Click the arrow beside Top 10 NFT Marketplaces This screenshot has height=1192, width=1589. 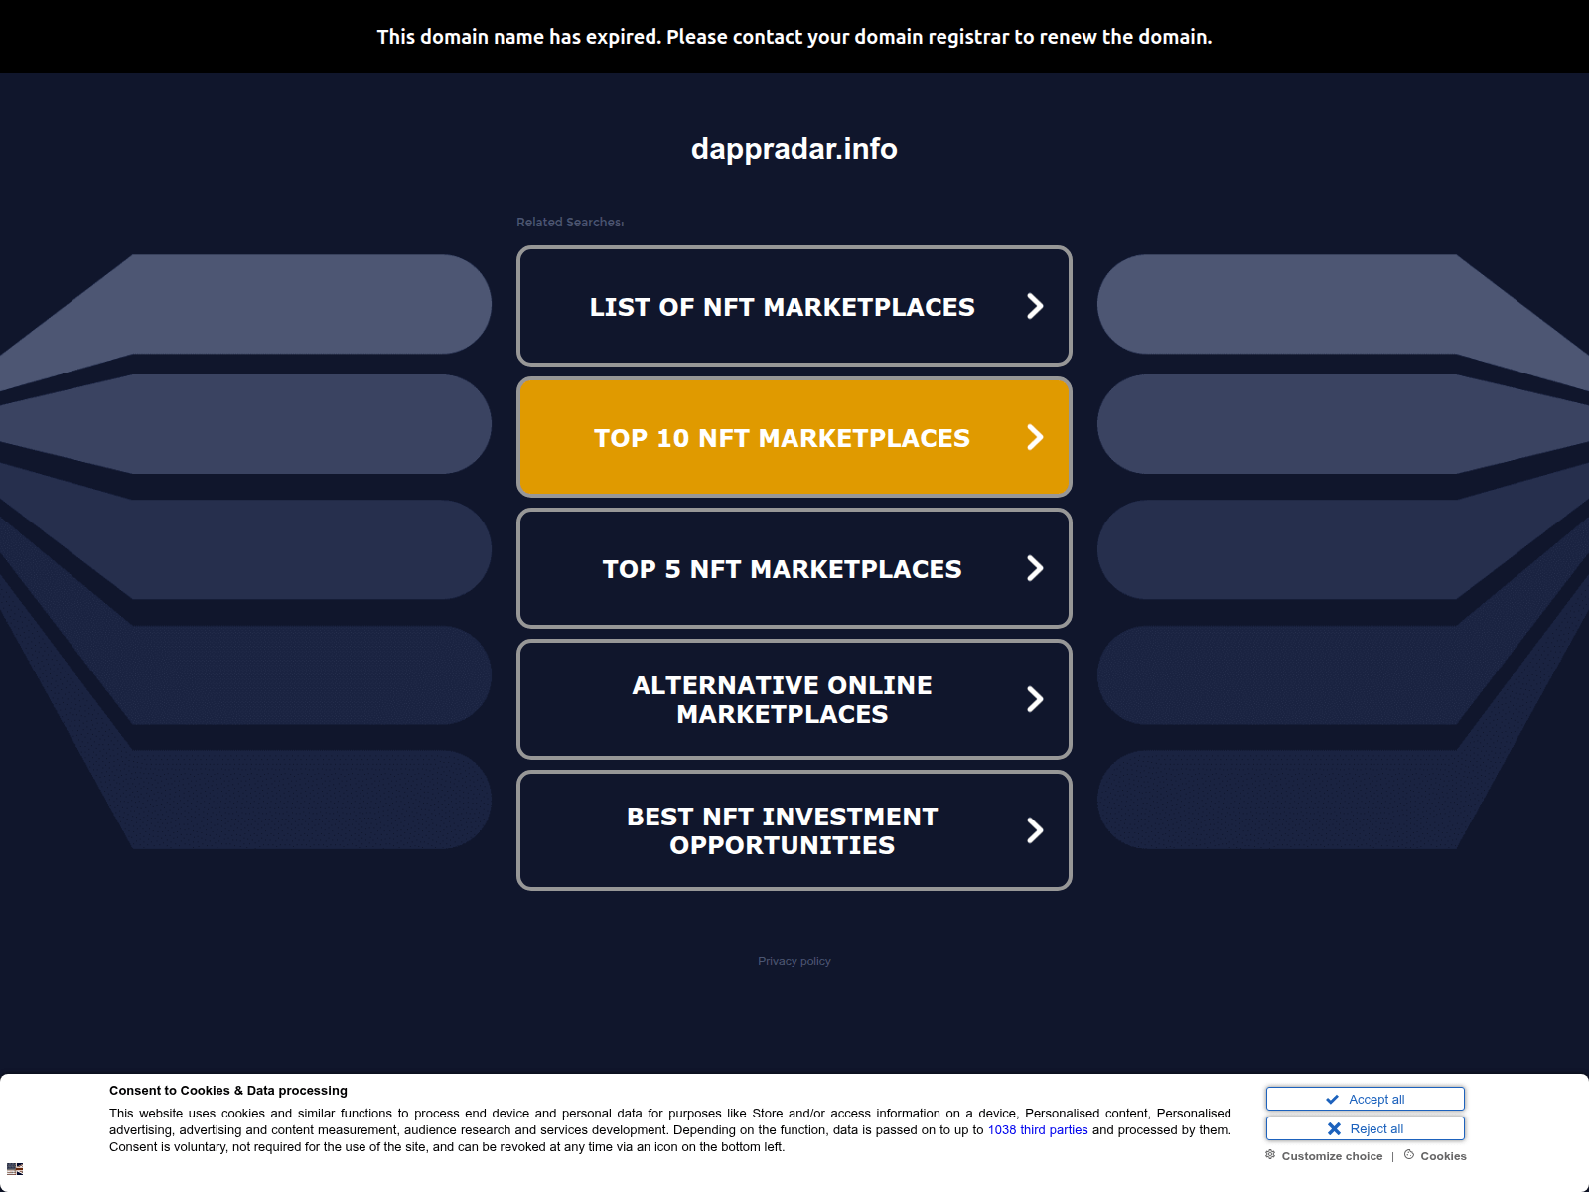(x=1035, y=437)
